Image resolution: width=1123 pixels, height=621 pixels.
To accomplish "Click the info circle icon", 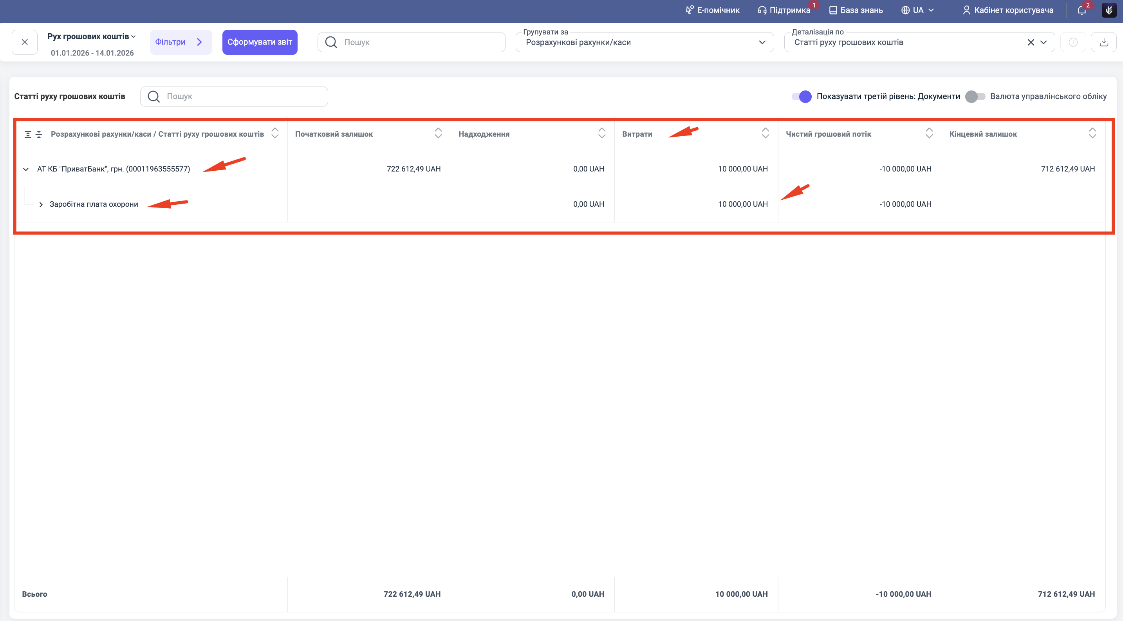I will 1073,42.
